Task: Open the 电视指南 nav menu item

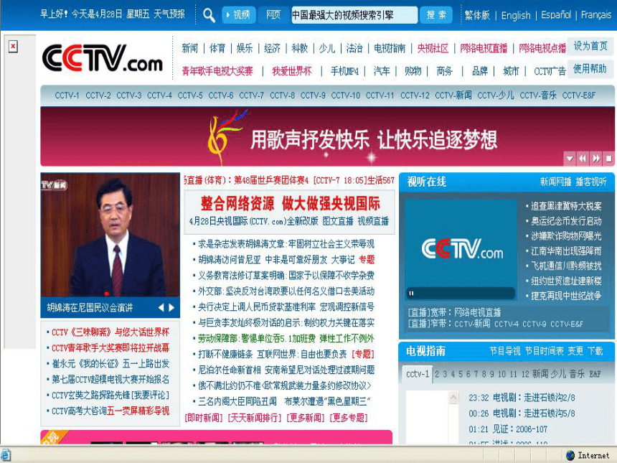Action: [390, 48]
